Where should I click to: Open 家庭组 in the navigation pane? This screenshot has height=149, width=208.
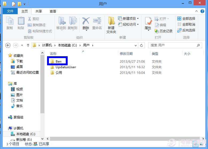16,117
